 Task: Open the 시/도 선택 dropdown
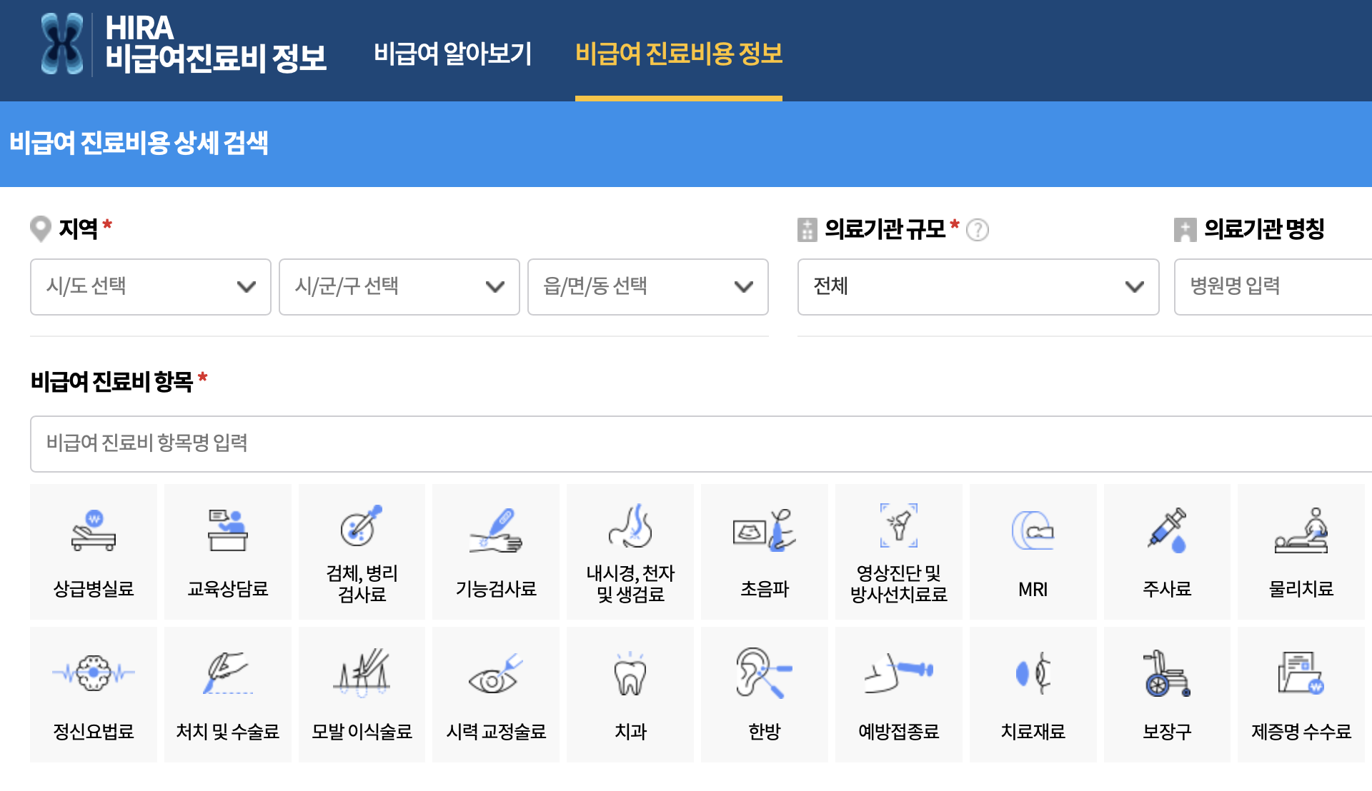(151, 287)
